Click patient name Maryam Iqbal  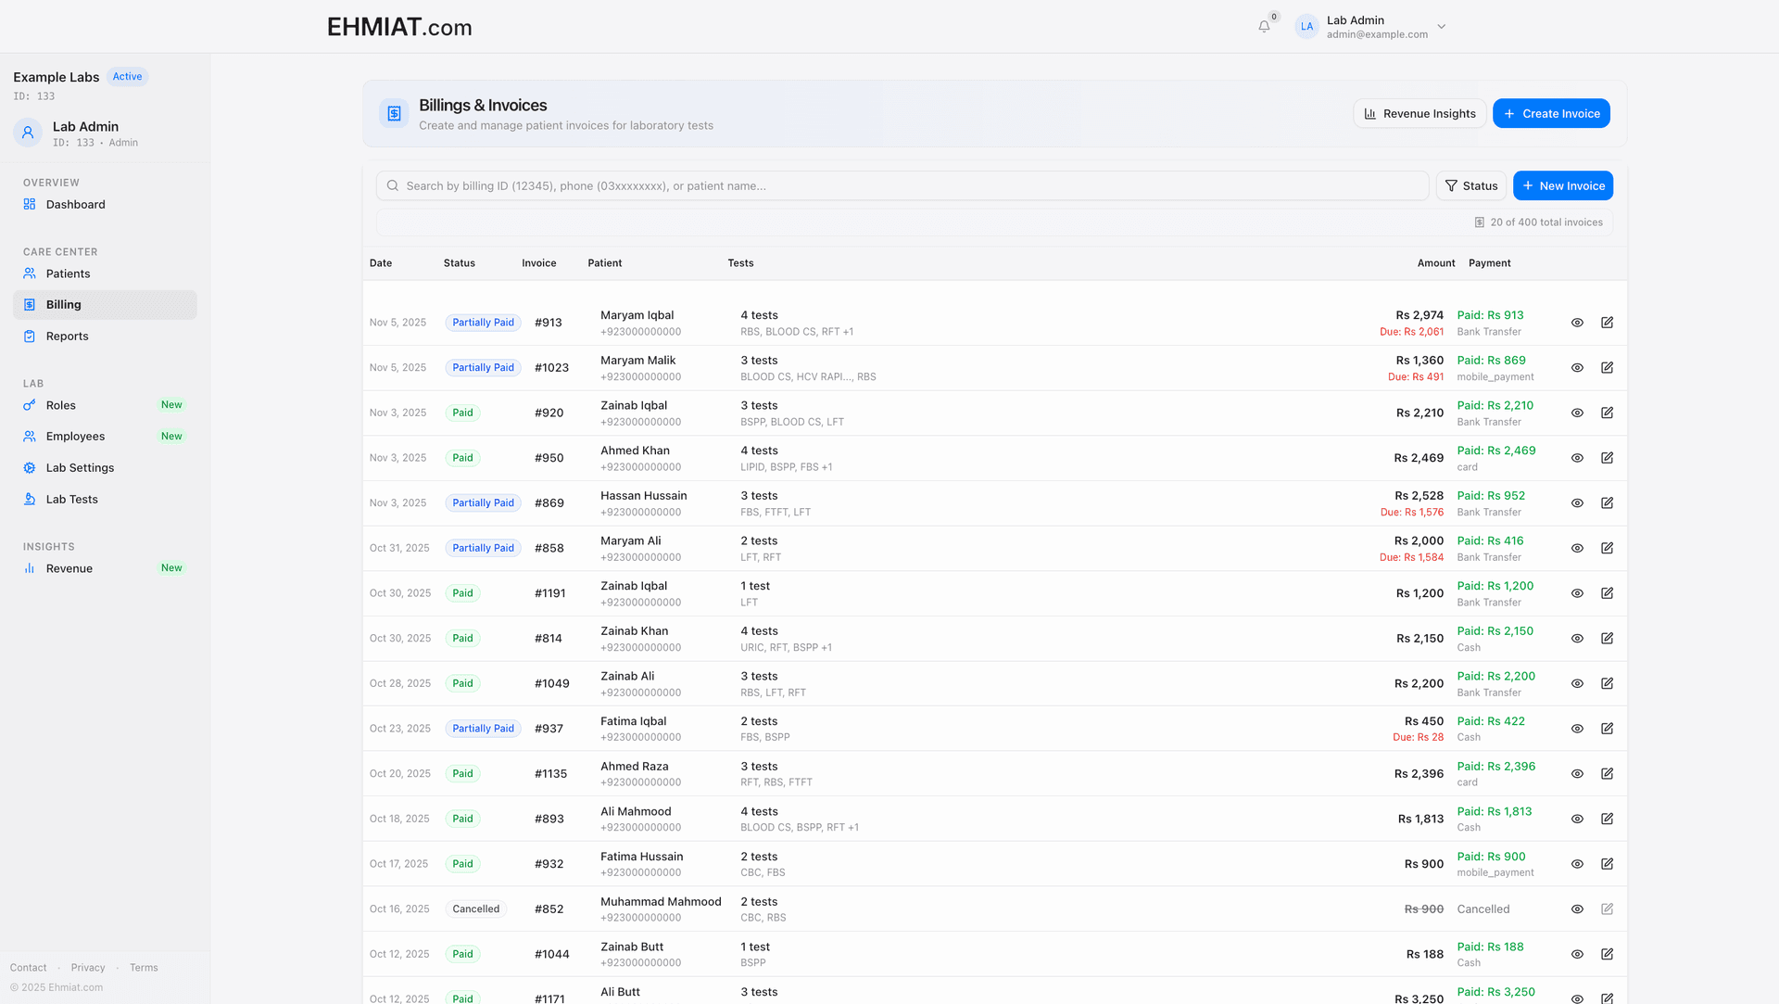point(637,315)
